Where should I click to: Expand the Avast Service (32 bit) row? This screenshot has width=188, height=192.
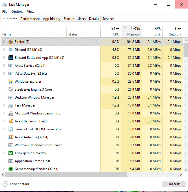pyautogui.click(x=4, y=66)
